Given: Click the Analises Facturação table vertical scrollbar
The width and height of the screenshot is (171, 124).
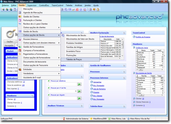Looking at the screenshot, I should pos(122,47).
